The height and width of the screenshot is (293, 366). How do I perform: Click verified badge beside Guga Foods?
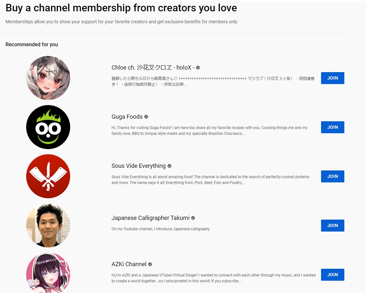coord(146,117)
